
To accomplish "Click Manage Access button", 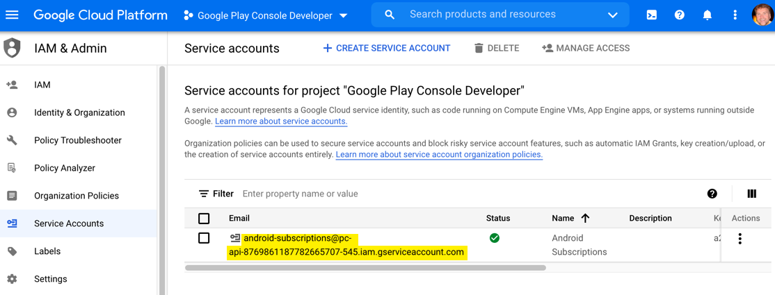I will pyautogui.click(x=586, y=49).
